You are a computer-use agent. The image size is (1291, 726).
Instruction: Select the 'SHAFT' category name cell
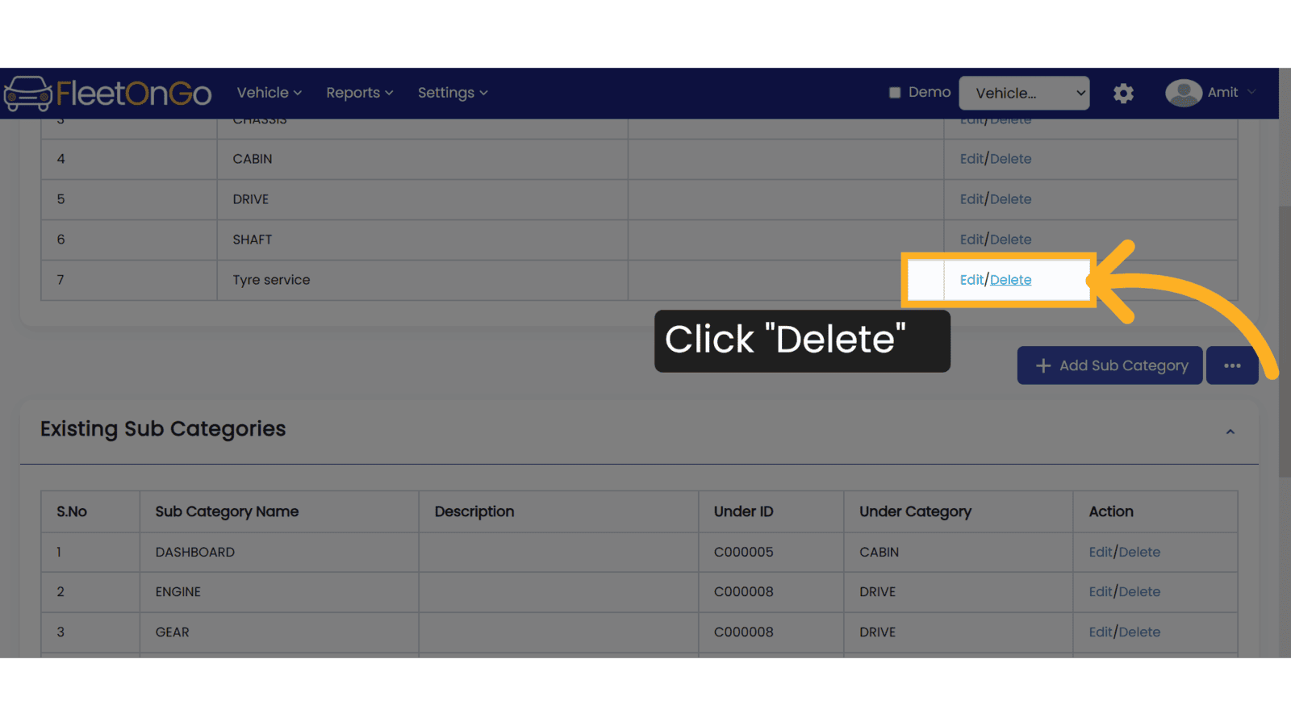(x=423, y=240)
